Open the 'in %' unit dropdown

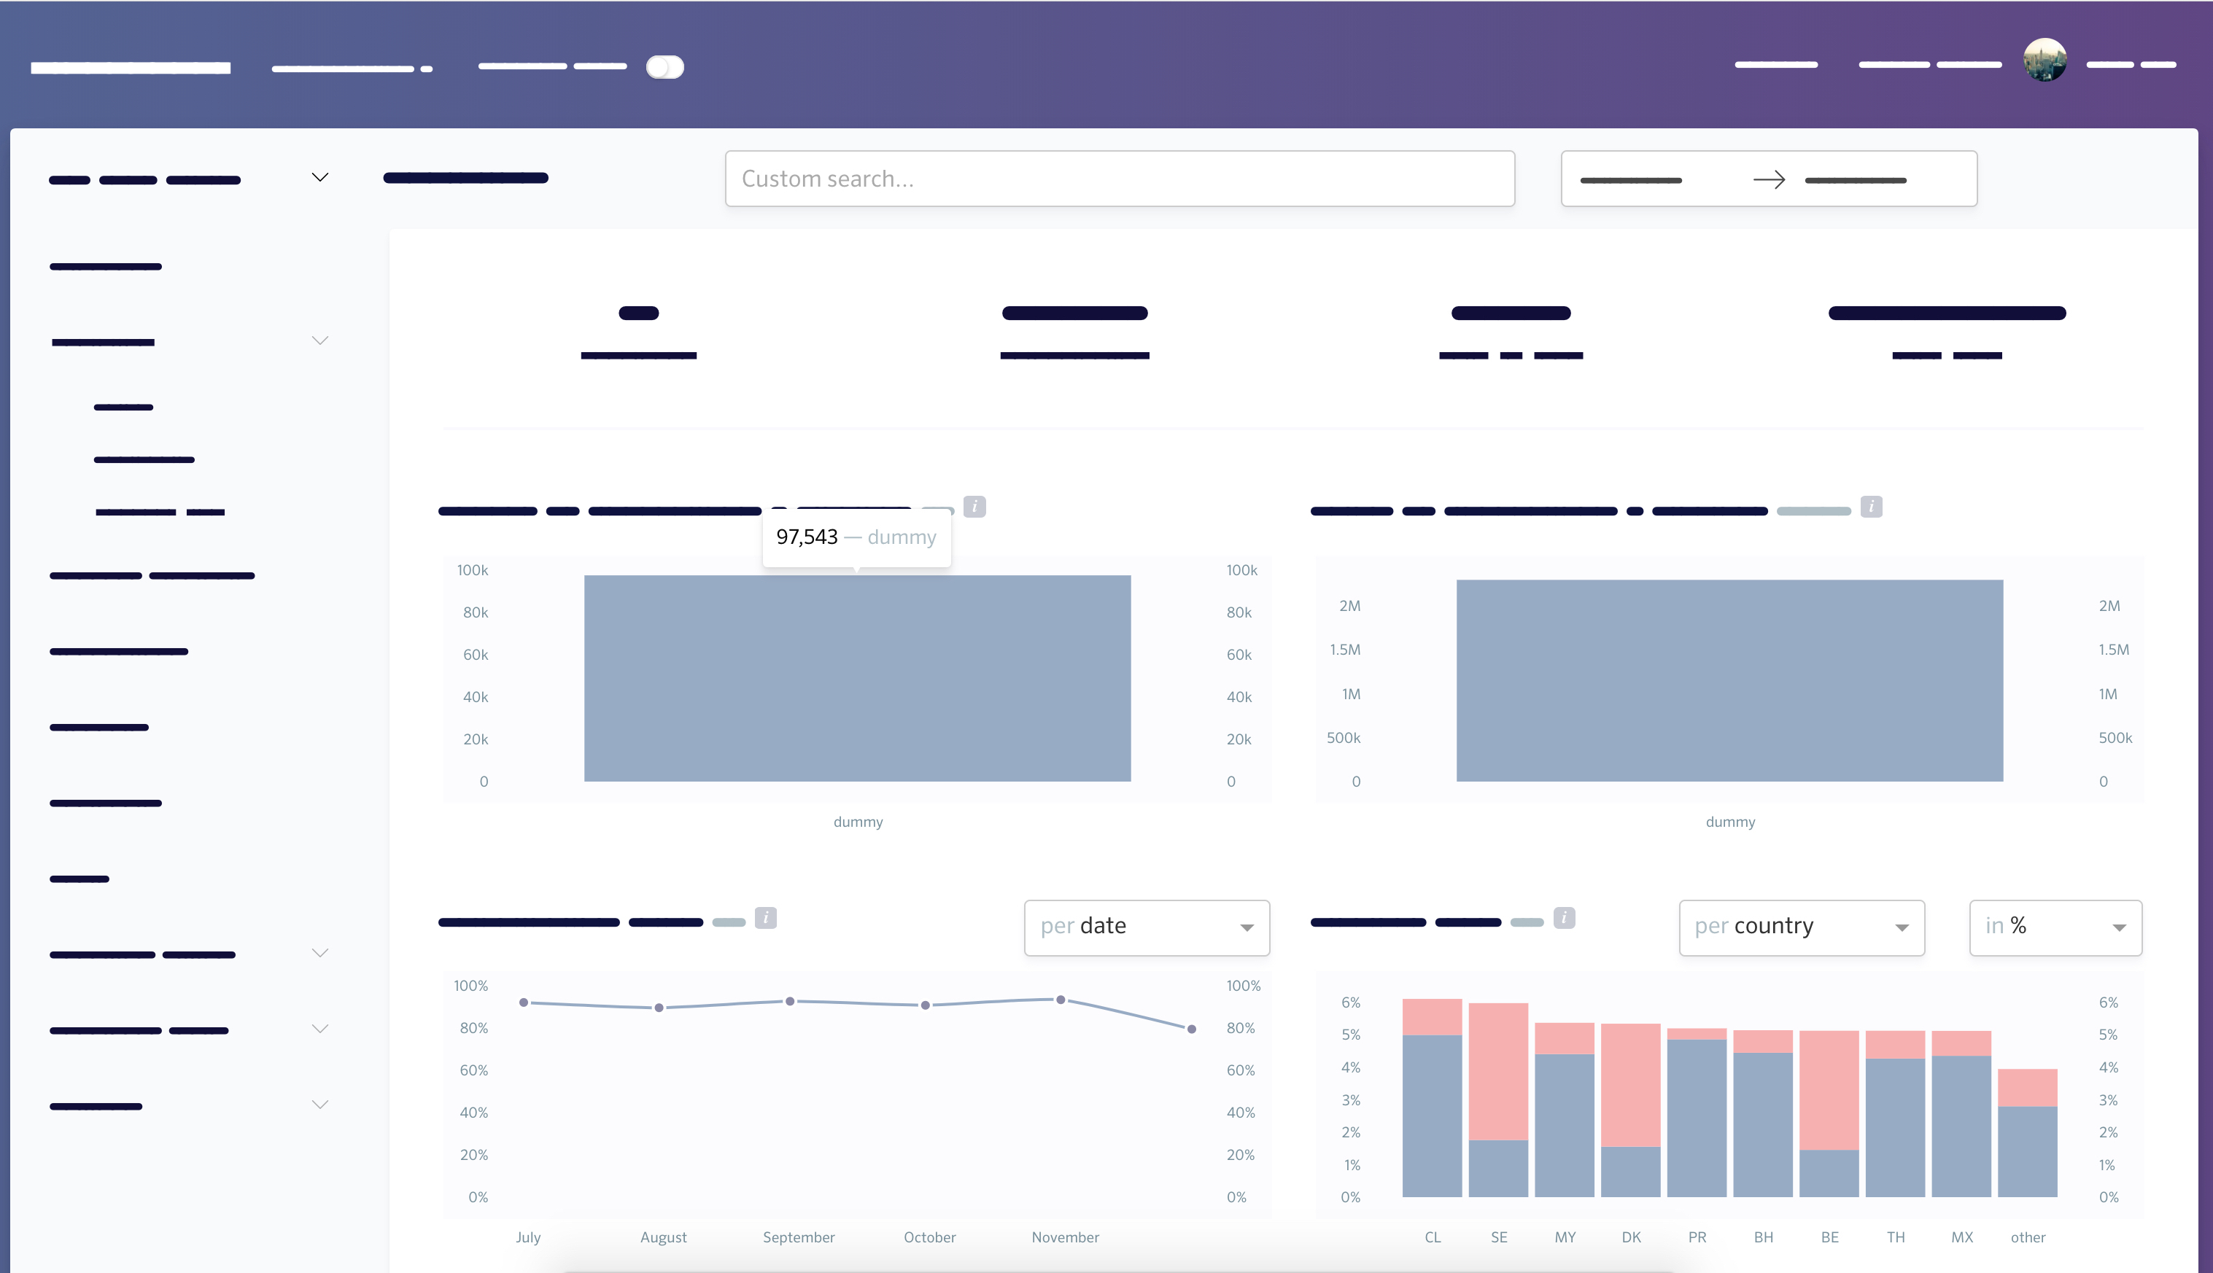pyautogui.click(x=2055, y=927)
